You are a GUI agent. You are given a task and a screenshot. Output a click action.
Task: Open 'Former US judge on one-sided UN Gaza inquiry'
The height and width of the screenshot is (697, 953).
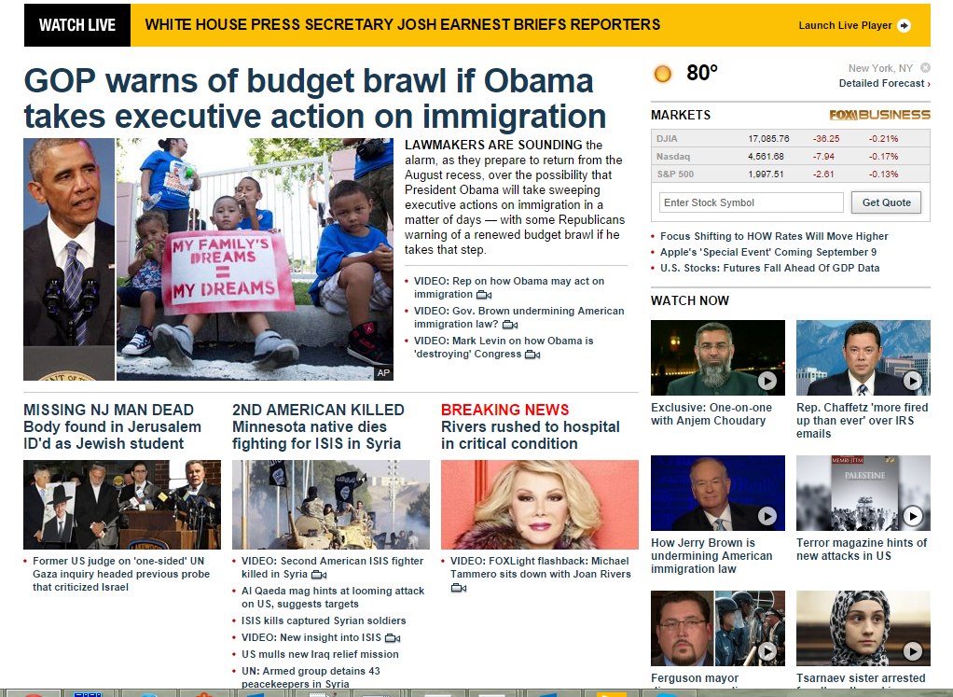tap(121, 574)
